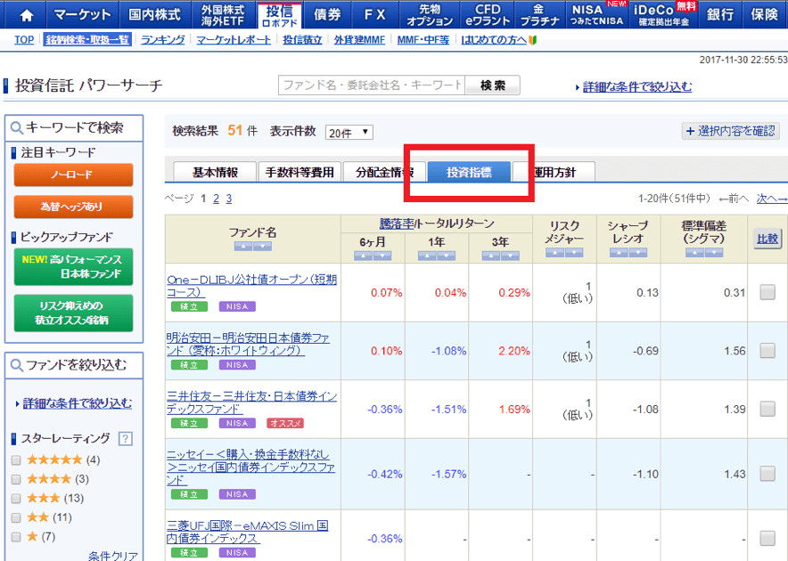
Task: Go to next page via 次へ link
Action: pyautogui.click(x=771, y=199)
